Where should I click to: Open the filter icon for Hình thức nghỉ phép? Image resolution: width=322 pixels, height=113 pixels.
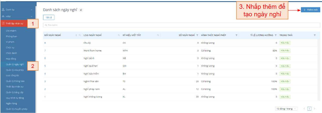click(x=236, y=35)
